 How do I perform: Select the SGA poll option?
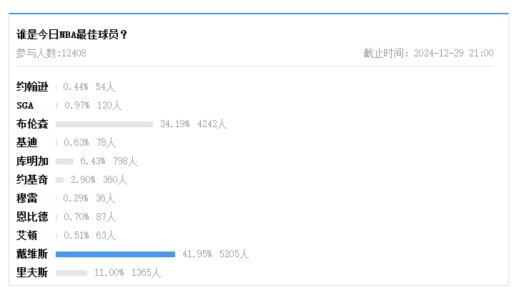(25, 106)
